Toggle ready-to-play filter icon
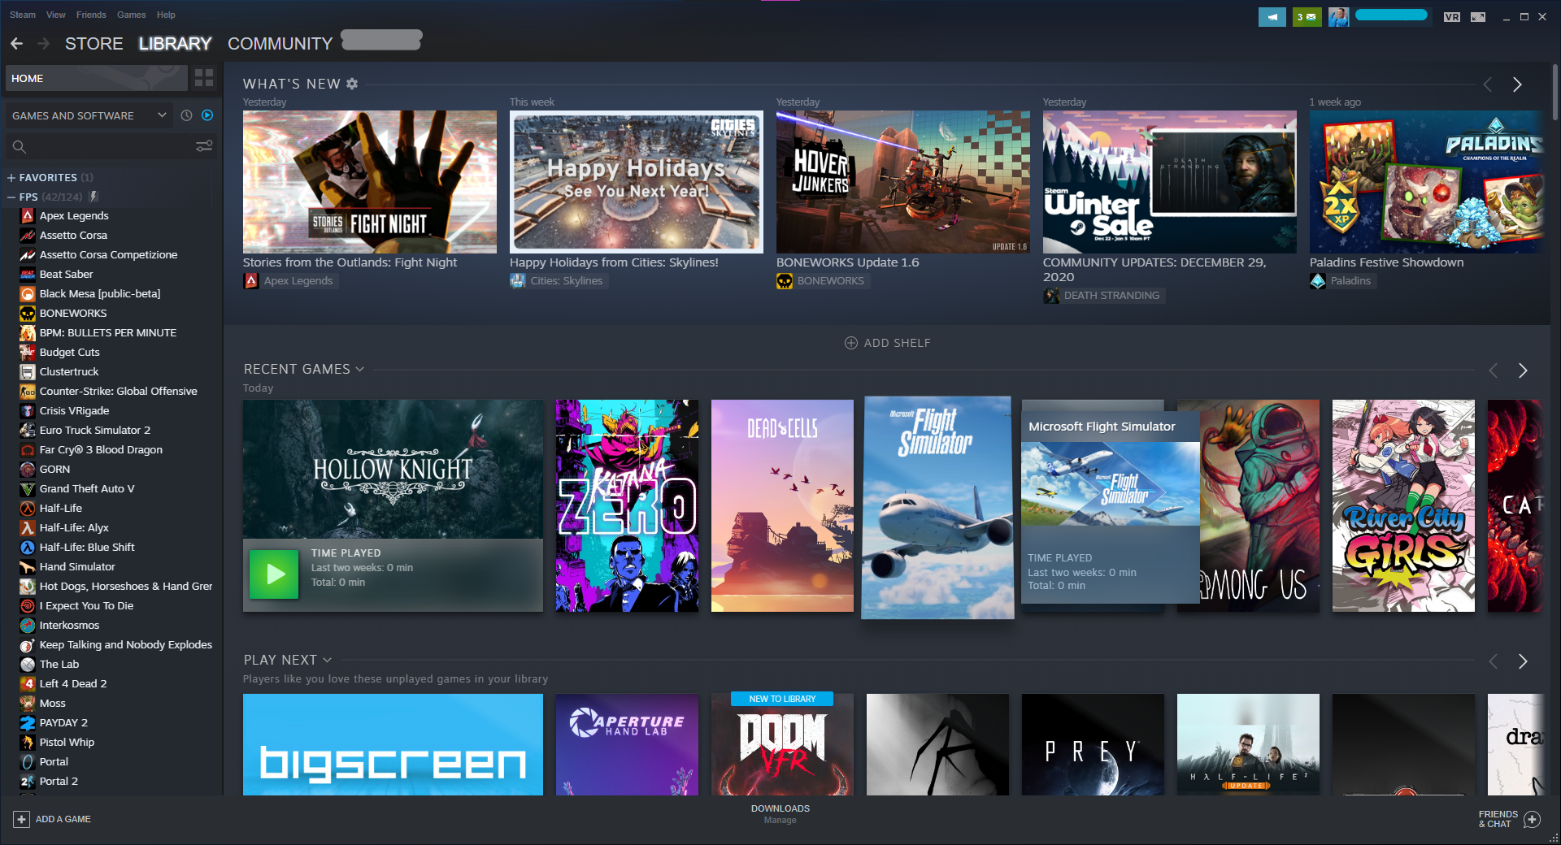The height and width of the screenshot is (845, 1561). click(x=207, y=115)
